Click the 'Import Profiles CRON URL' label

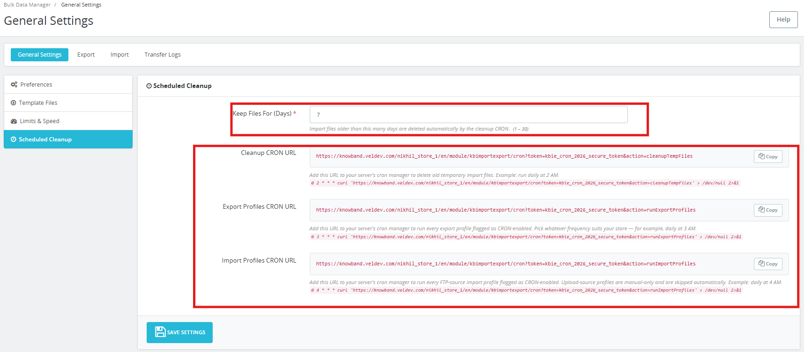click(259, 261)
